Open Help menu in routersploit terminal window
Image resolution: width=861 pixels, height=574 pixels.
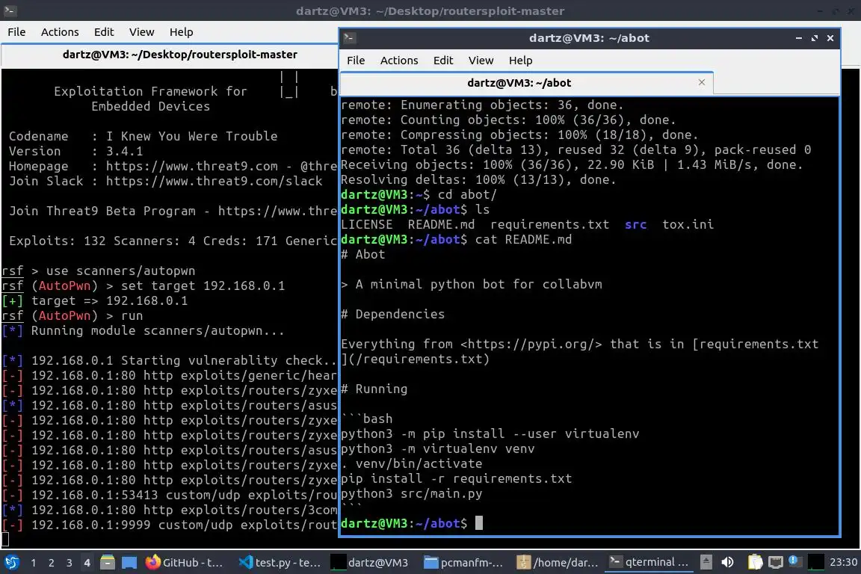(181, 32)
